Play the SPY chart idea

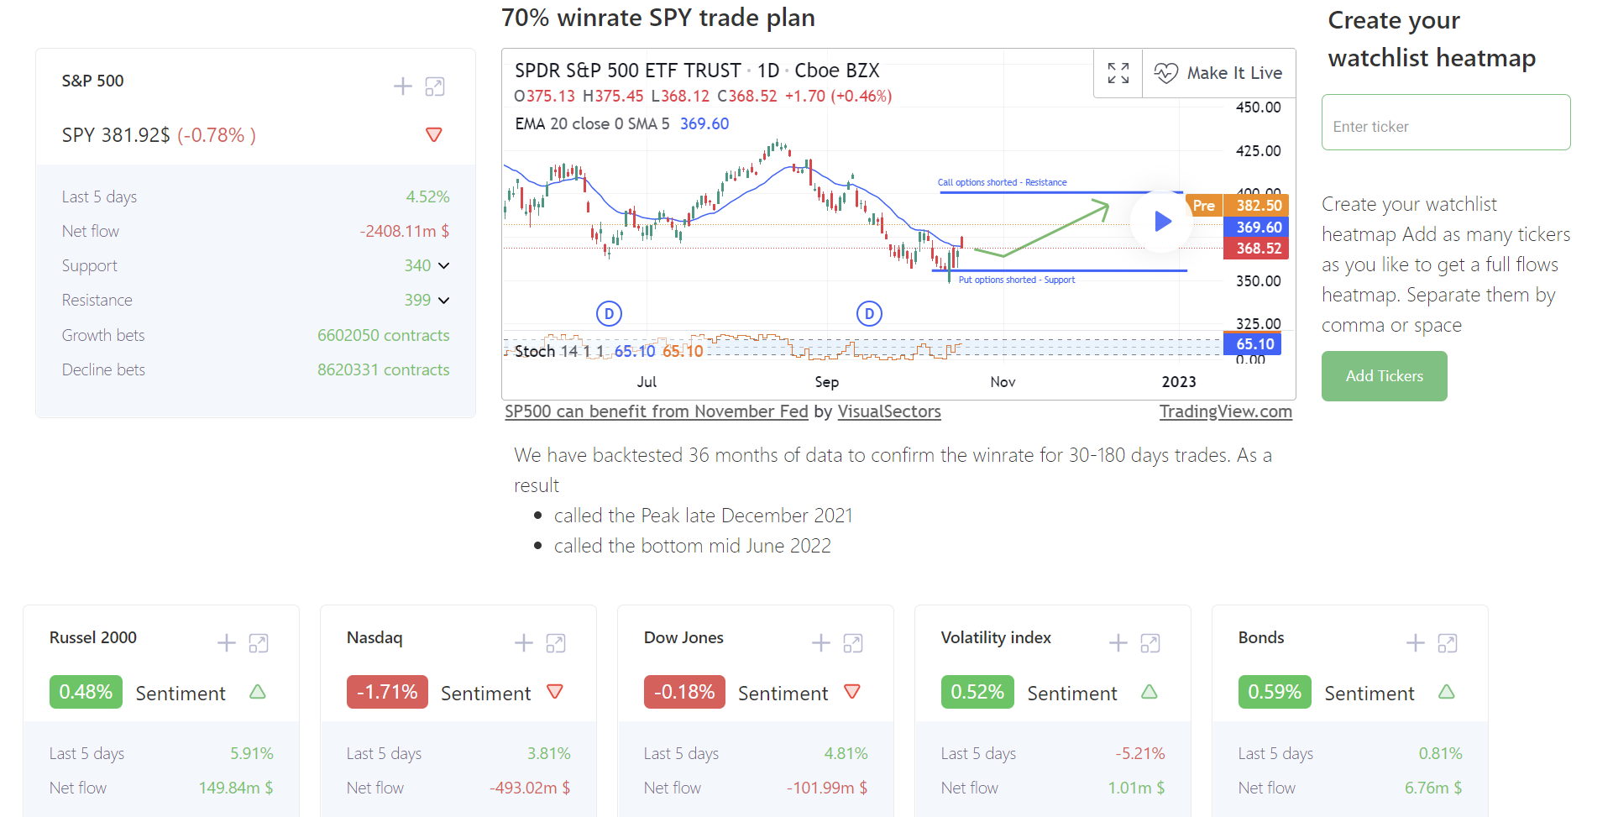coord(1162,222)
